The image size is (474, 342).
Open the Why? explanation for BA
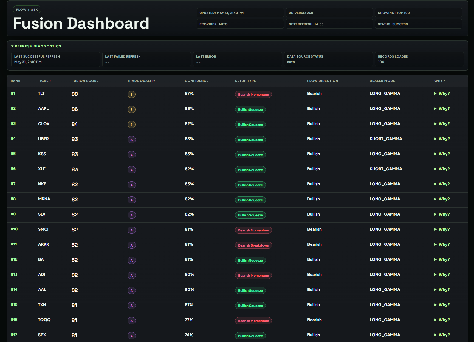[442, 259]
